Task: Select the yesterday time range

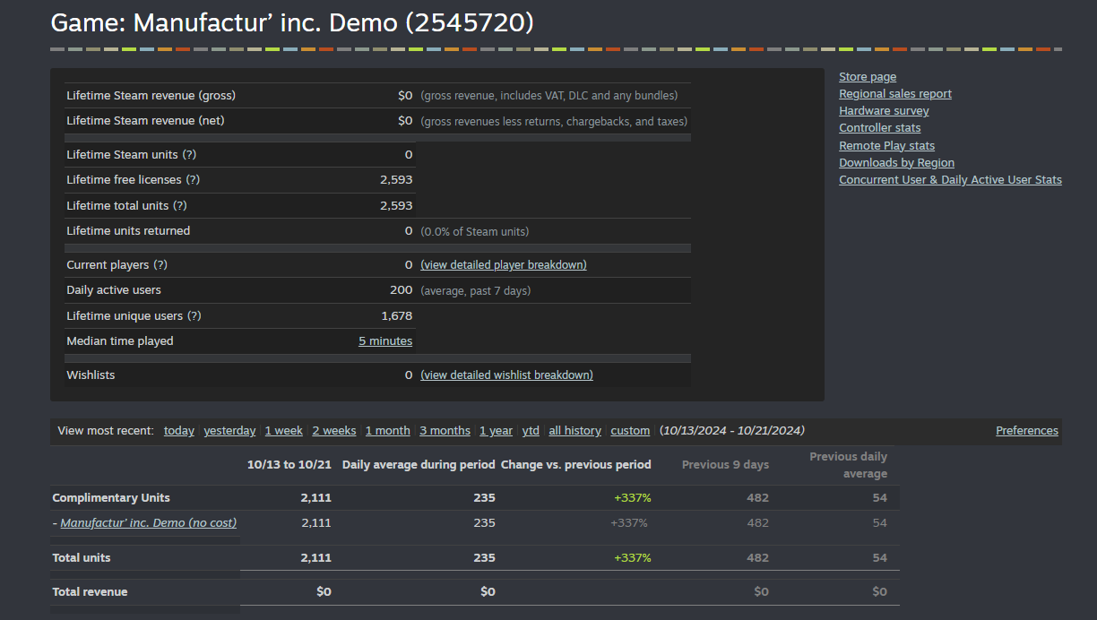Action: pyautogui.click(x=229, y=431)
